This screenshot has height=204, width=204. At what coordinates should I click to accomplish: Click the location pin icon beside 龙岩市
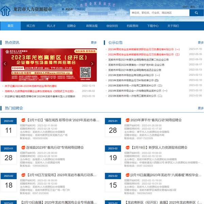point(63,10)
